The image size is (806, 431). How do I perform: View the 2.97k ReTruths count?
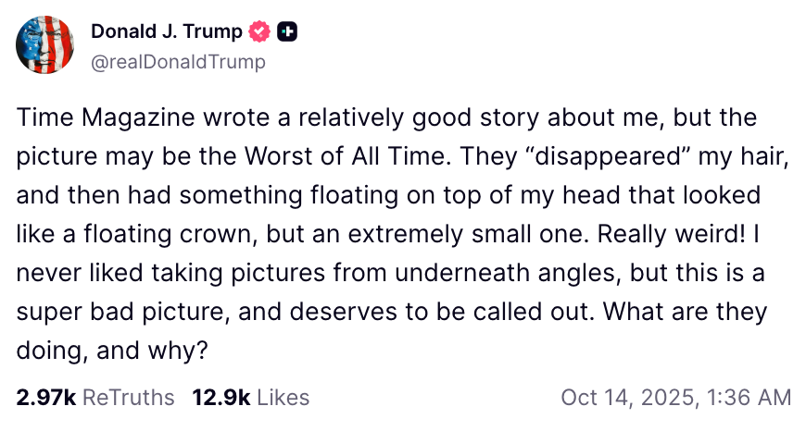click(x=45, y=398)
